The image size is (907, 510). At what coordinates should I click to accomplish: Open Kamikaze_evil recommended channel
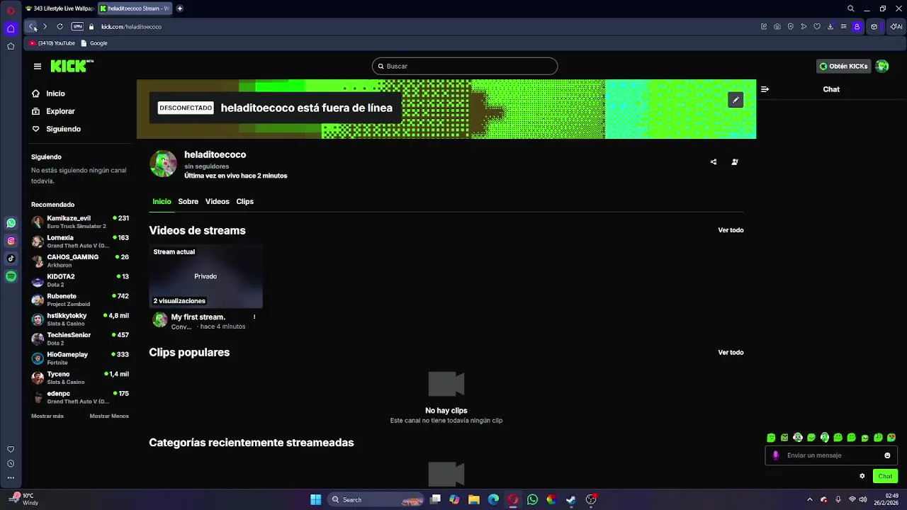click(x=80, y=222)
